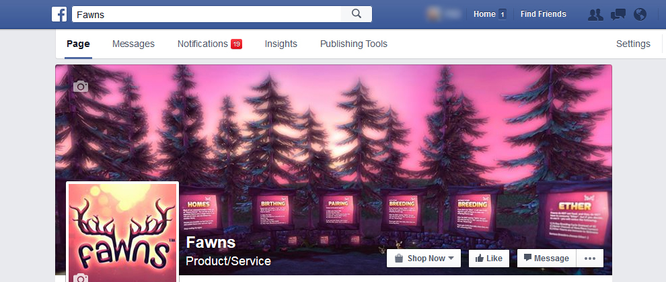
Task: Click the Facebook logo icon
Action: click(59, 14)
